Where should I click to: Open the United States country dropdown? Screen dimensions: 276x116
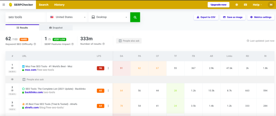[x=67, y=17]
